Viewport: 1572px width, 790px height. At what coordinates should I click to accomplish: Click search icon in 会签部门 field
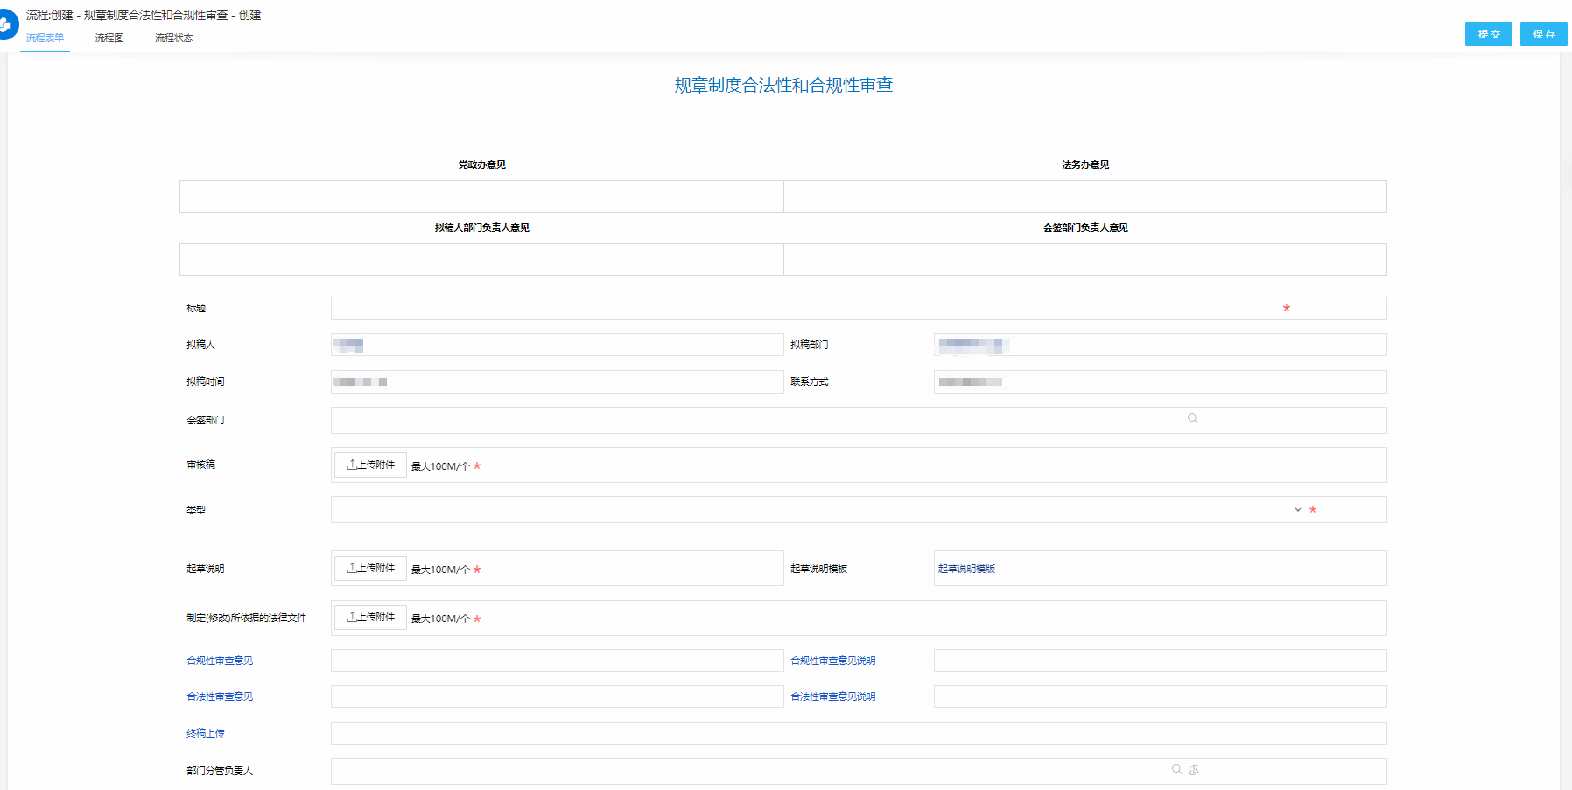click(1192, 419)
